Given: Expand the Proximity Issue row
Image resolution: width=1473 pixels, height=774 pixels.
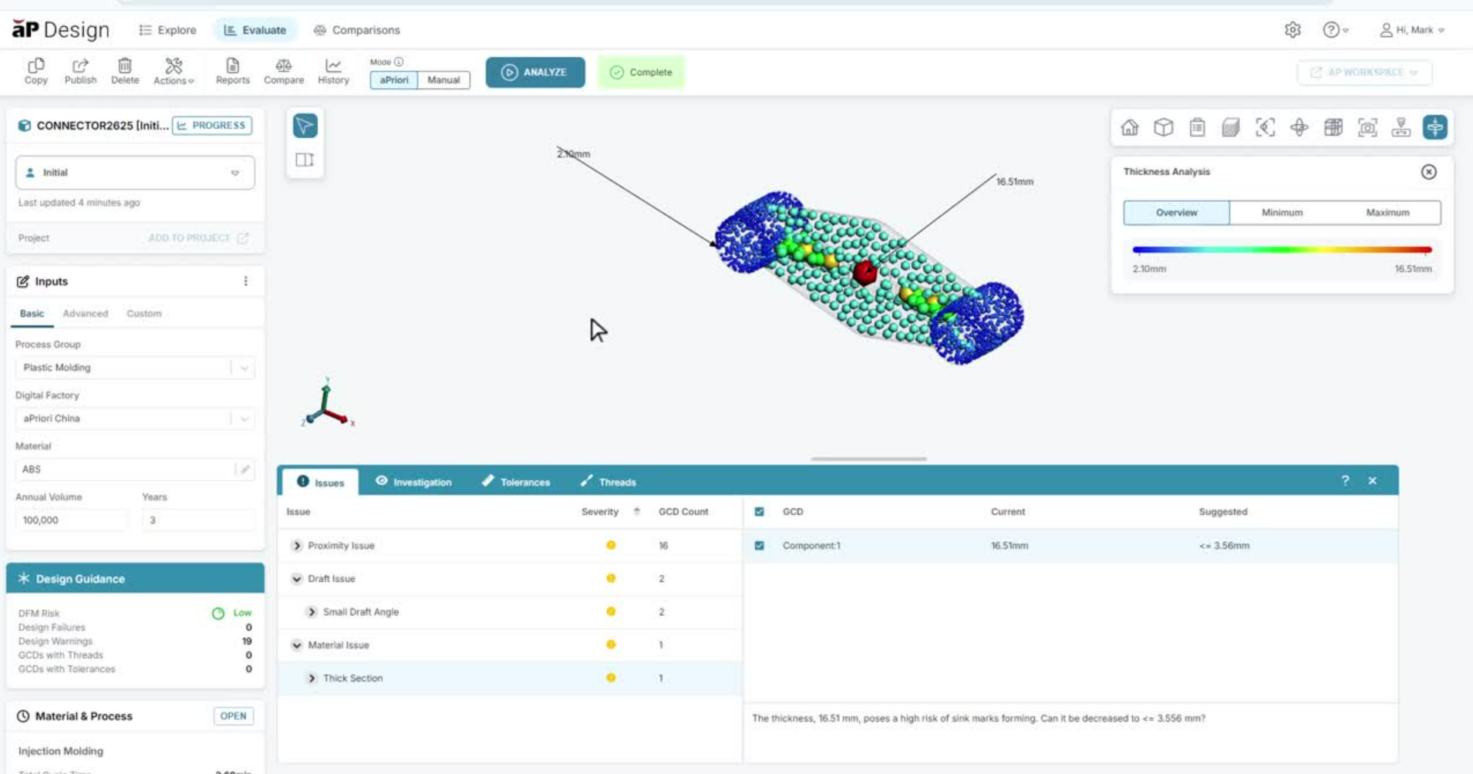Looking at the screenshot, I should pyautogui.click(x=297, y=546).
